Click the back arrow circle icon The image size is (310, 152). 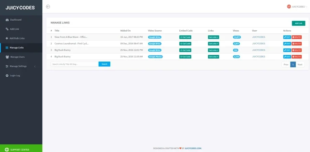click(48, 7)
